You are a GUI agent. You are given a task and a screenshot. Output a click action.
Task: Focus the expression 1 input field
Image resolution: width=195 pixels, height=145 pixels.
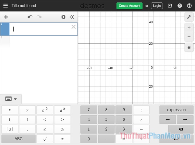pos(43,29)
